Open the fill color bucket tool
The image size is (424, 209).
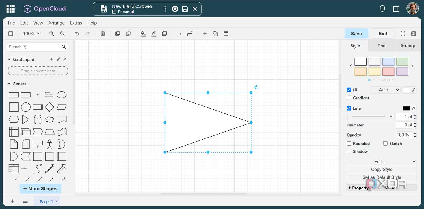[x=143, y=34]
